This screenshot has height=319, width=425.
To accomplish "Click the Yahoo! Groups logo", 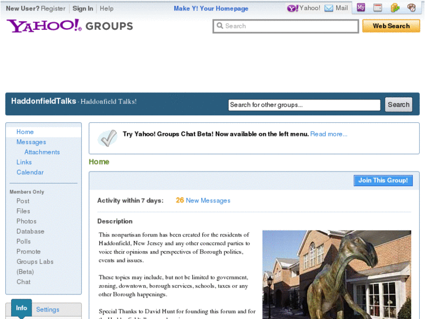I will pos(70,26).
